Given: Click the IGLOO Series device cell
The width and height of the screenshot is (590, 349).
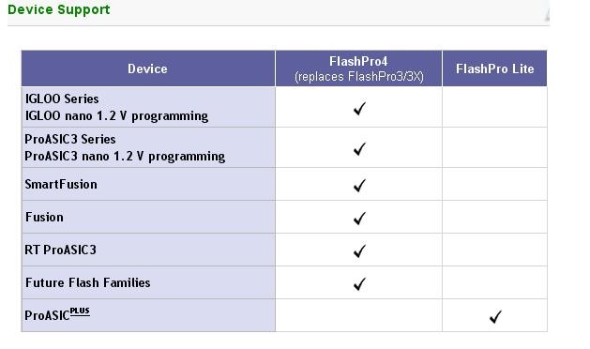Looking at the screenshot, I should tap(148, 107).
